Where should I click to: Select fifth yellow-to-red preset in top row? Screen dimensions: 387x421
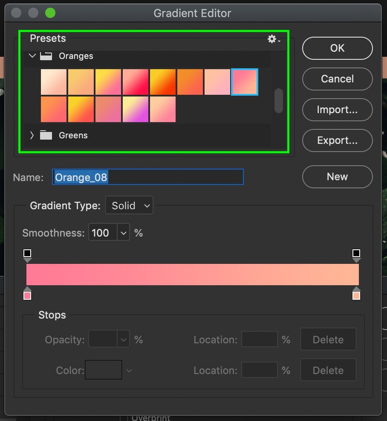pos(163,82)
